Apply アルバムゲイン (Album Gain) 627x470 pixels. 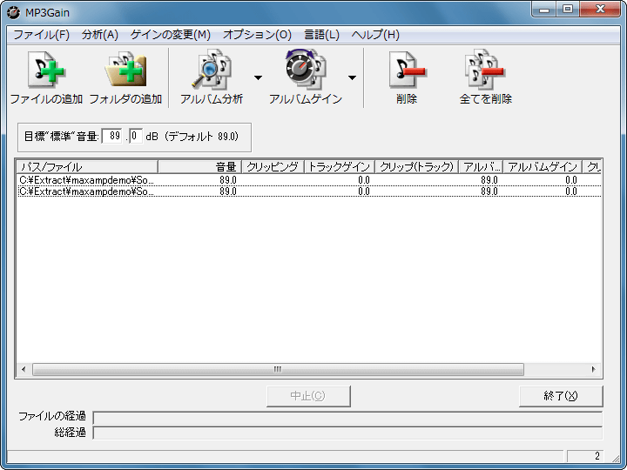pos(306,77)
